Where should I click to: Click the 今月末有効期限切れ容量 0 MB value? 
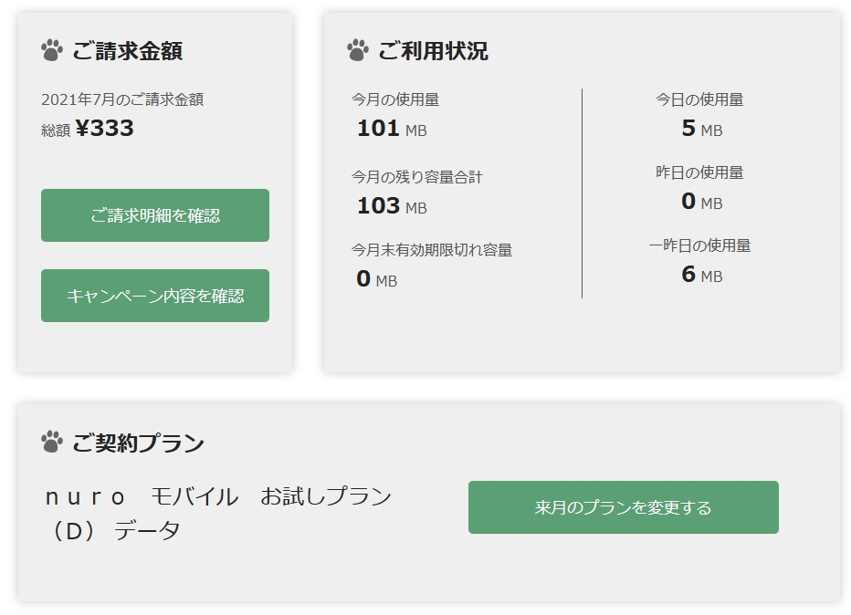click(x=376, y=279)
